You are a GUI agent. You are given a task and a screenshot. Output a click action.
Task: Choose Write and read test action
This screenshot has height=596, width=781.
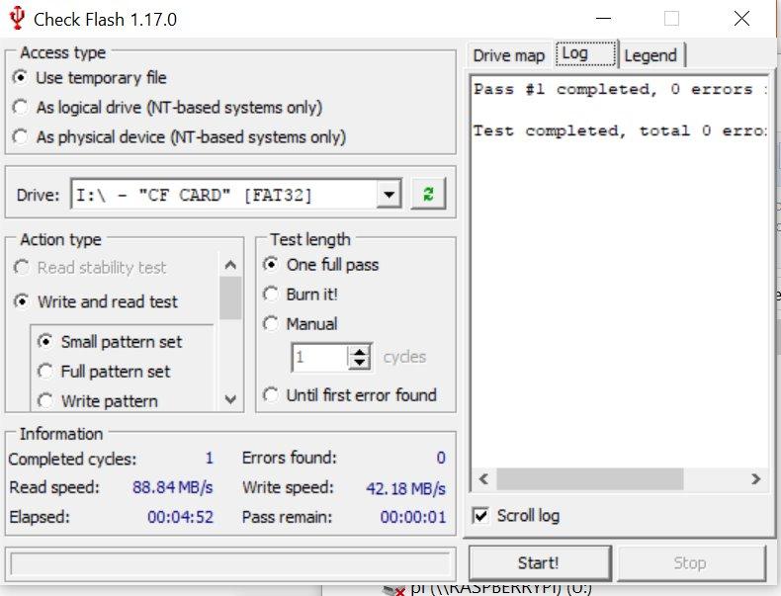(22, 301)
